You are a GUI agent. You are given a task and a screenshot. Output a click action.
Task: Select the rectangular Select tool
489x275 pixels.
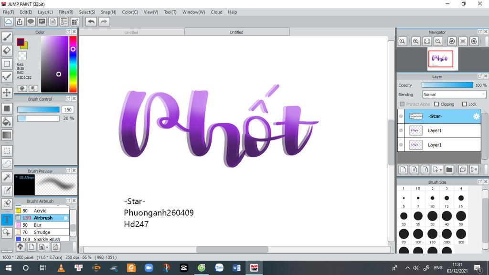coord(7,151)
